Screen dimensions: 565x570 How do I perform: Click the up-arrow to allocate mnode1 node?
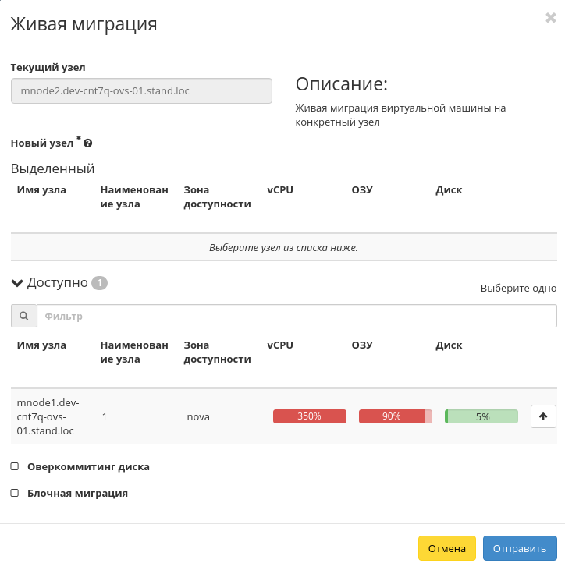click(x=543, y=416)
